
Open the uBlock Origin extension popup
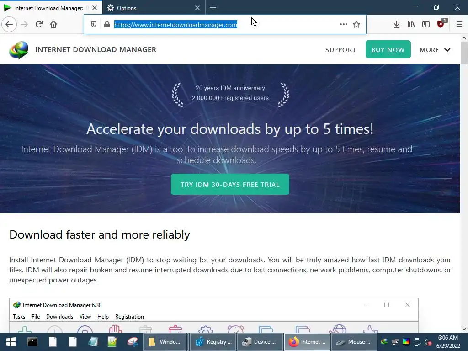click(441, 24)
